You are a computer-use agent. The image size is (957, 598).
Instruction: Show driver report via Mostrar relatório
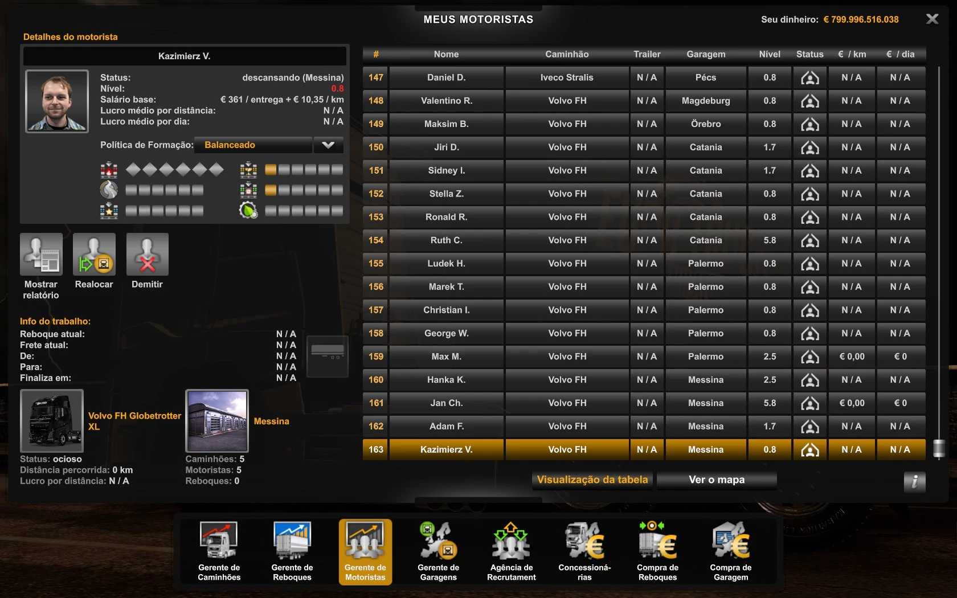(41, 255)
